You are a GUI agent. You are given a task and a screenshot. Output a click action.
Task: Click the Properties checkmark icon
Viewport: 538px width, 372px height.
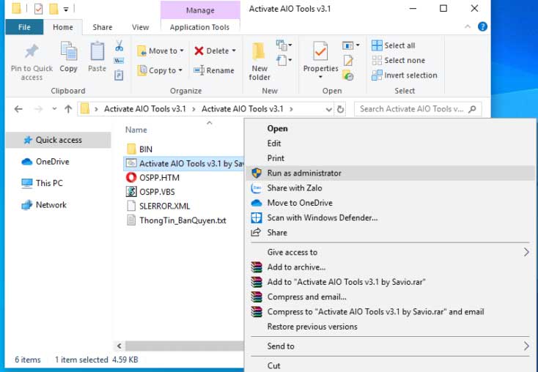[320, 51]
